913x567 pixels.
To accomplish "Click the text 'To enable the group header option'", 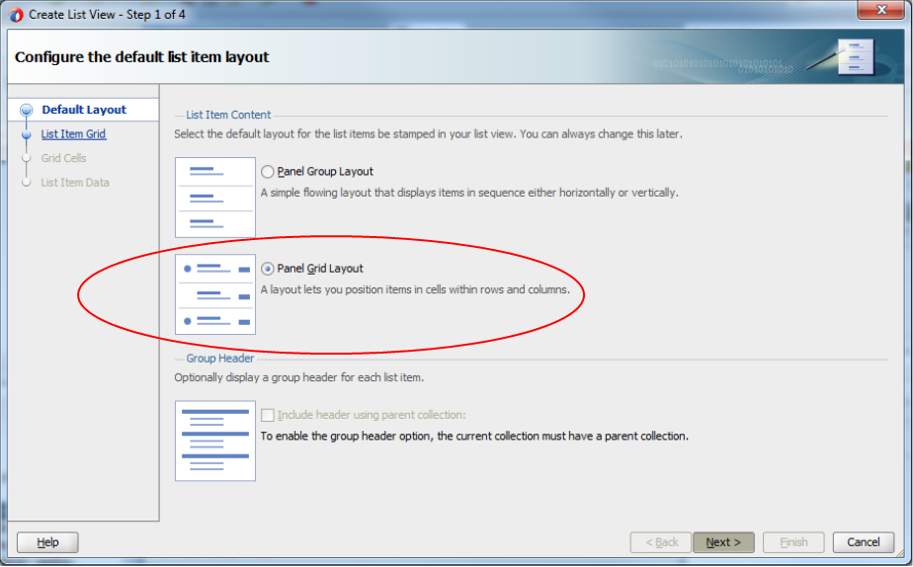I will [346, 436].
